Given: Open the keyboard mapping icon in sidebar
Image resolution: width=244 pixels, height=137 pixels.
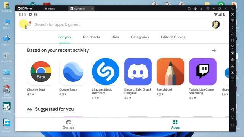Looking at the screenshot, I should click(x=233, y=21).
